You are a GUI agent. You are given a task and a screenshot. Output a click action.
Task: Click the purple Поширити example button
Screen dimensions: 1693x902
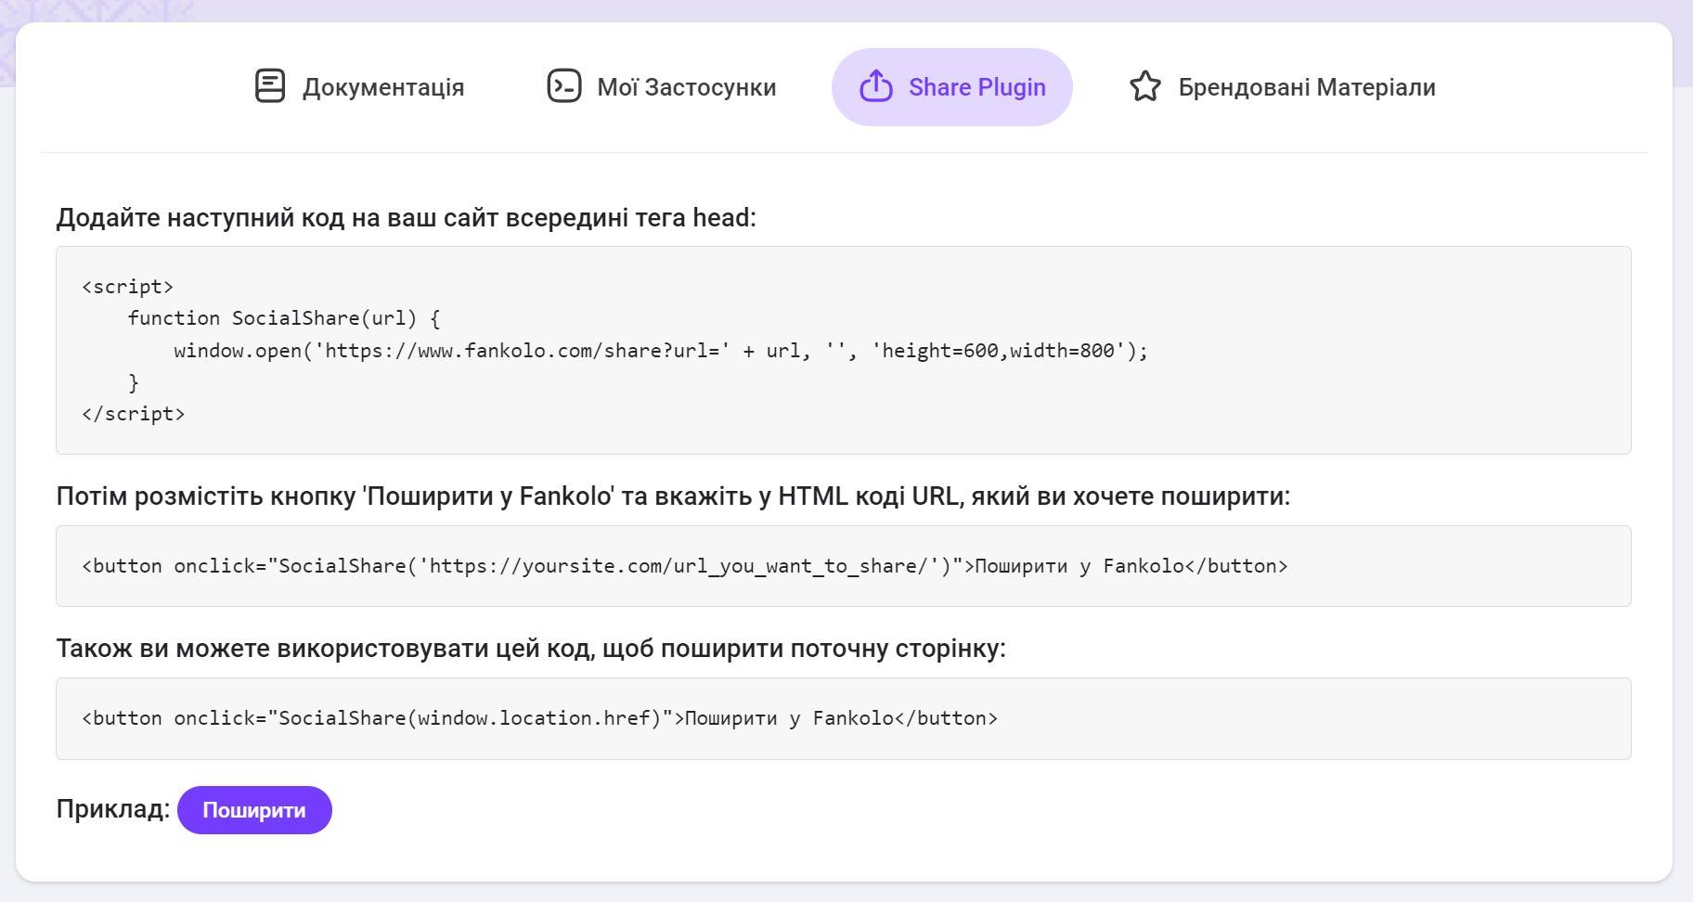click(254, 810)
